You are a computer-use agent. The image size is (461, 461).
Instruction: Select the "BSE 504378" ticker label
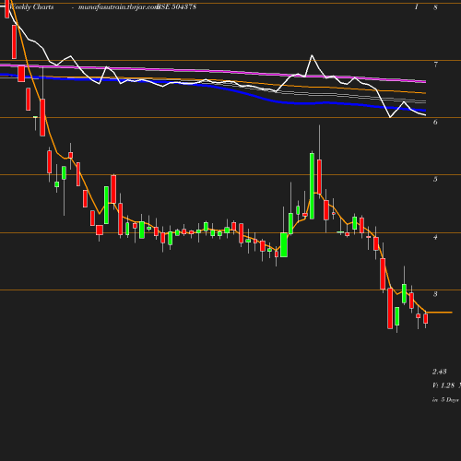177,6
